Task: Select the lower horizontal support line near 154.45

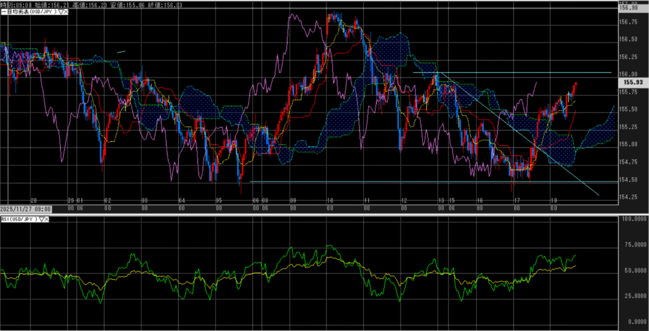Action: tap(380, 182)
